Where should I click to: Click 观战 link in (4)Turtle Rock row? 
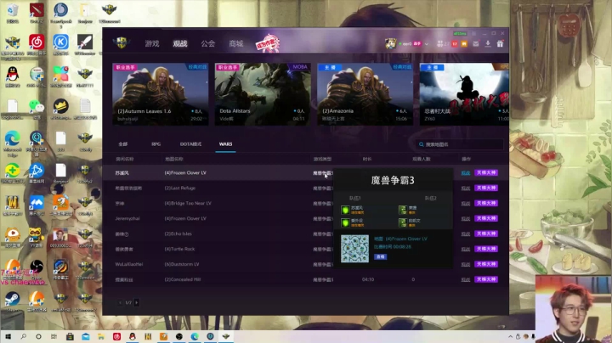[465, 249]
